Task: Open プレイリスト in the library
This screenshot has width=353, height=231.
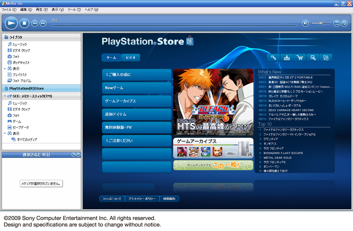Action: coord(17,74)
